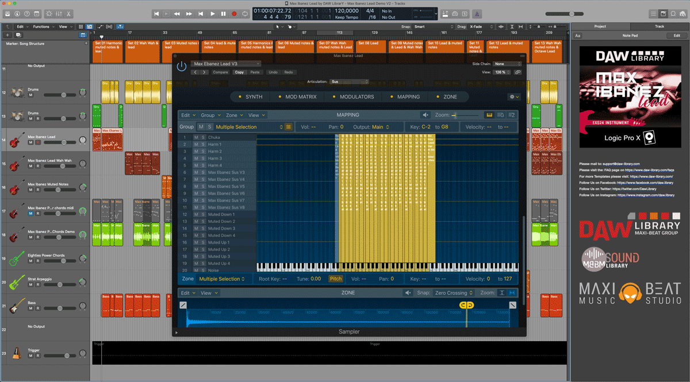Show the Smart Controls panel
Viewport: 690px width, 382px height.
(x=49, y=13)
